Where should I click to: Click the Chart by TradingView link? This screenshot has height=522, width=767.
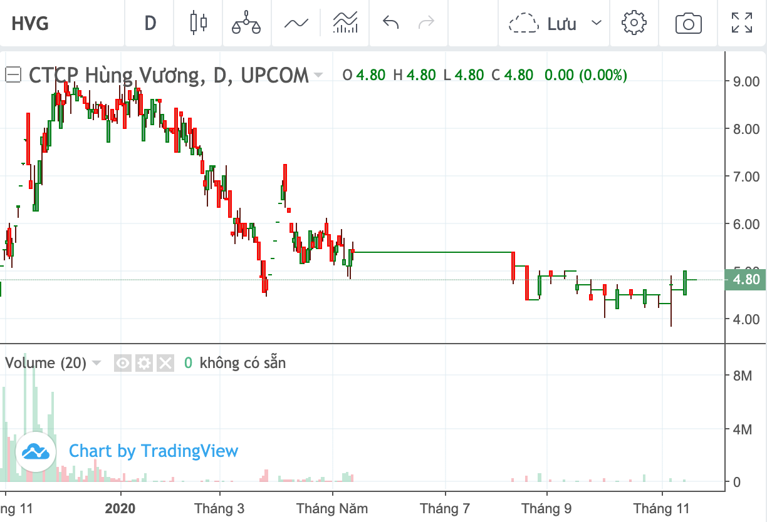[x=154, y=451]
